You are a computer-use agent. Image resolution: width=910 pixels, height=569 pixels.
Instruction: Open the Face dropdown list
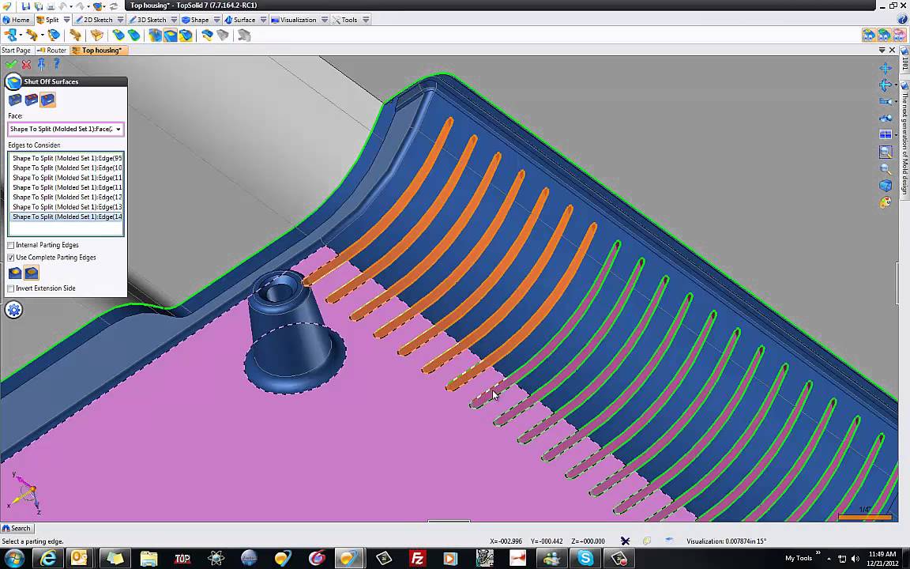pos(118,130)
